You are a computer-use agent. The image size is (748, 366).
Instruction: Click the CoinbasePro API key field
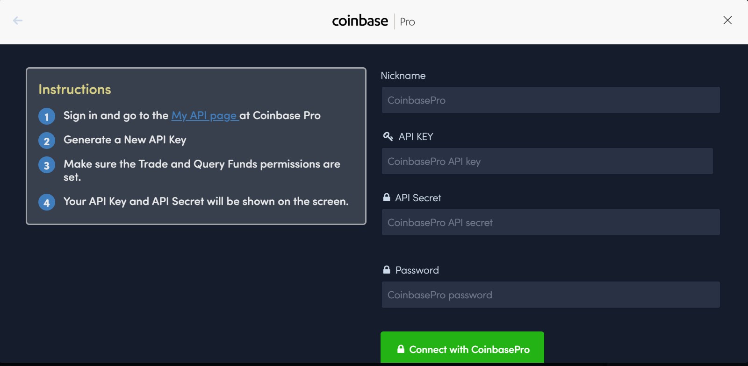click(547, 161)
